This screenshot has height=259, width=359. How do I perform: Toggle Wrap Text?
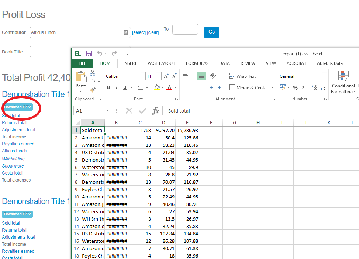(x=243, y=76)
